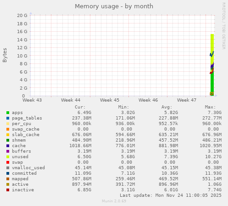This screenshot has height=206, width=228.
Task: Click the 'Week 47' x-axis label
Action: (187, 100)
